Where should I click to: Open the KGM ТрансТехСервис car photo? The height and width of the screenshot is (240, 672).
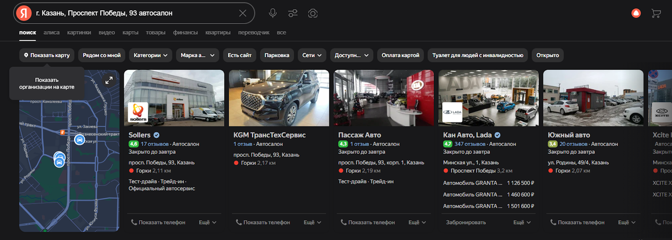pyautogui.click(x=279, y=98)
